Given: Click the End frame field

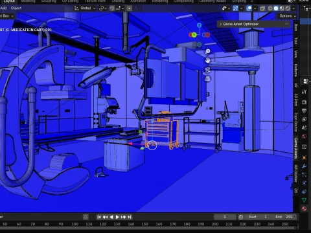Looking at the screenshot, I should pos(284,217).
